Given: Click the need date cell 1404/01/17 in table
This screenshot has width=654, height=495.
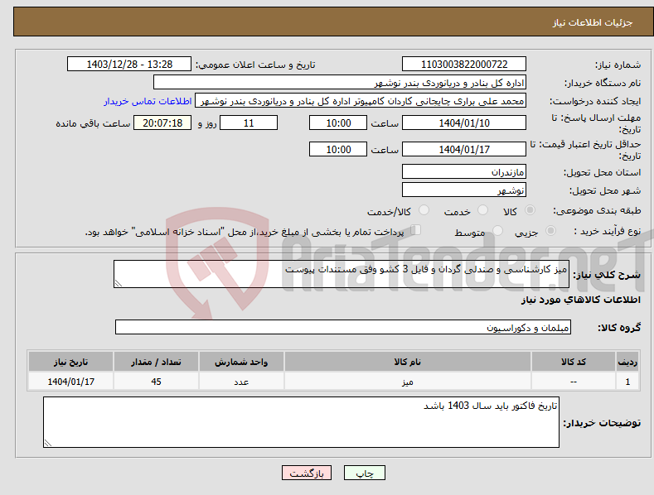Looking at the screenshot, I should [x=71, y=382].
